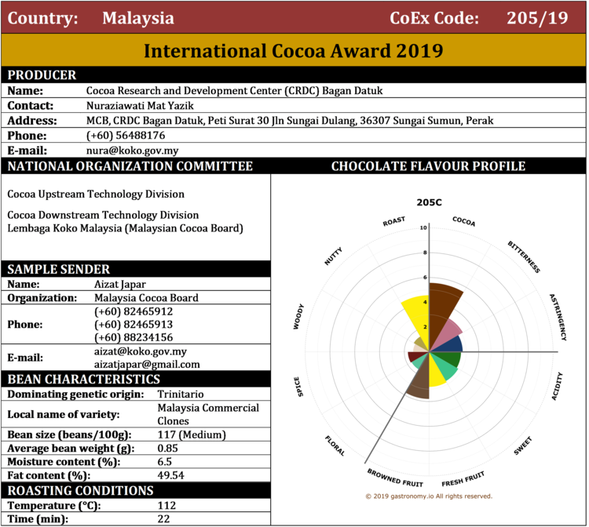Click the variety Malaysia Commercial Clones
The image size is (589, 527).
(208, 414)
